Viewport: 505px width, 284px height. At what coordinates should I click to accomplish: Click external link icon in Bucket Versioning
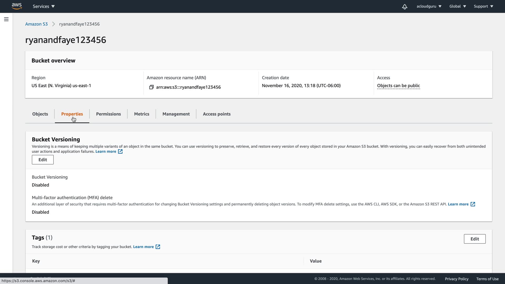pyautogui.click(x=120, y=151)
